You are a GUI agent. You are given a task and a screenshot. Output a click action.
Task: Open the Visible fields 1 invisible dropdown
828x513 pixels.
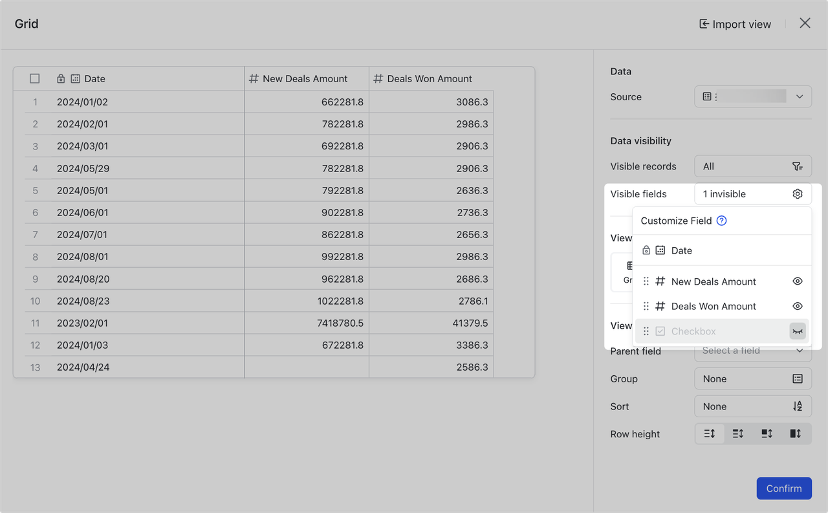tap(753, 194)
